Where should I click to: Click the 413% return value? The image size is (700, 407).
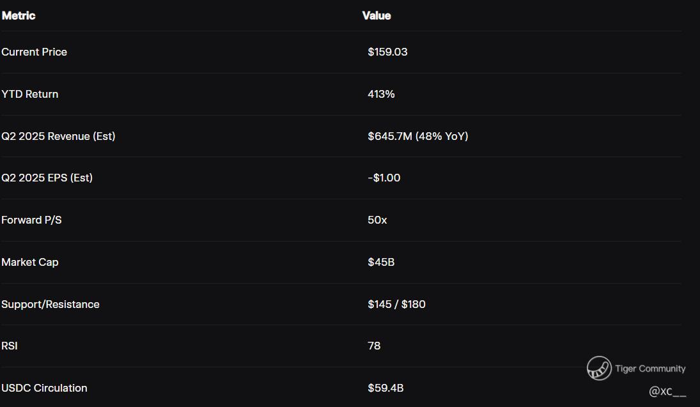[381, 94]
